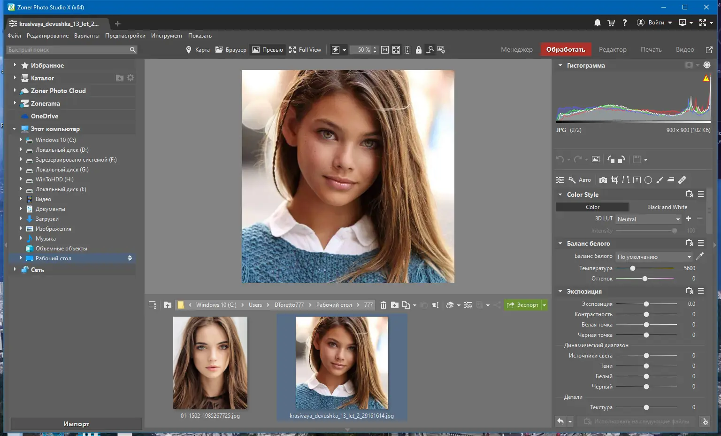Viewport: 721px width, 436px height.
Task: Switch to the Редактор module tab
Action: tap(613, 50)
